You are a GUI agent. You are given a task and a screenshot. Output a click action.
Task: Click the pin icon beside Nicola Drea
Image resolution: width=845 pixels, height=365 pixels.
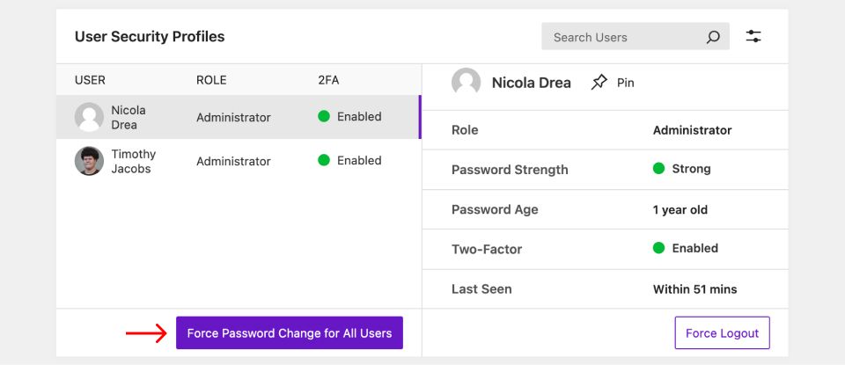(599, 83)
